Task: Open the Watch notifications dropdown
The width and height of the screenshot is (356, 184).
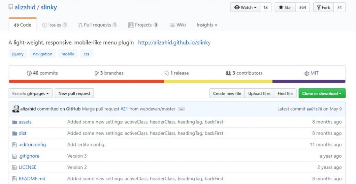Action: click(x=245, y=7)
